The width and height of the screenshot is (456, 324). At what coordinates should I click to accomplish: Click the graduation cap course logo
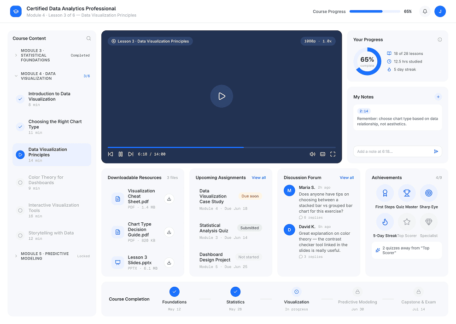coord(16,12)
